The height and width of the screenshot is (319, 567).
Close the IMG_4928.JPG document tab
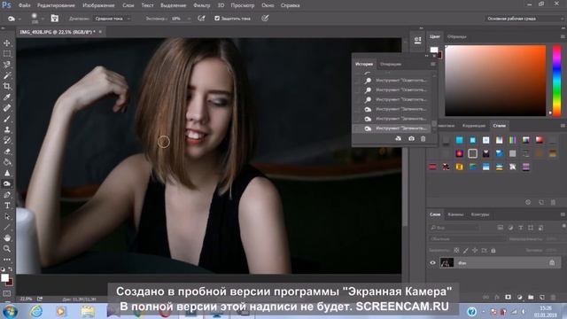tap(100, 32)
